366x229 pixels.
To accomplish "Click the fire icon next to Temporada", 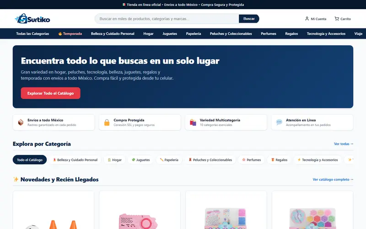I will (60, 33).
